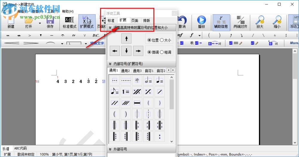Switch to 标准模式 standard mode
Screen dimensions: 299x157
[x=69, y=22]
